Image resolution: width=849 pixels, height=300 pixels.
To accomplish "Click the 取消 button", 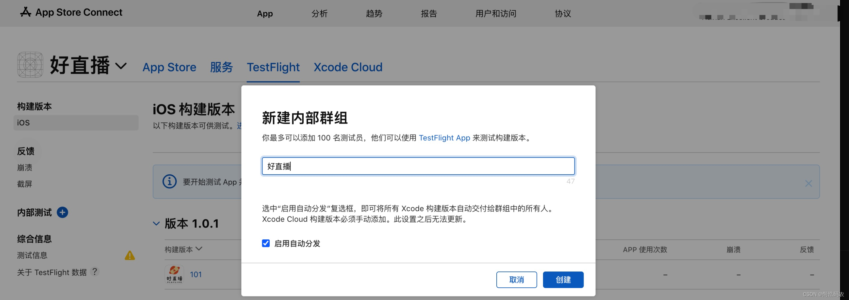I will click(x=516, y=279).
